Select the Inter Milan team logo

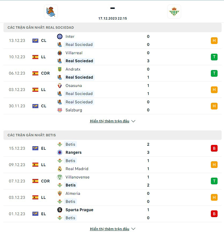[60, 36]
